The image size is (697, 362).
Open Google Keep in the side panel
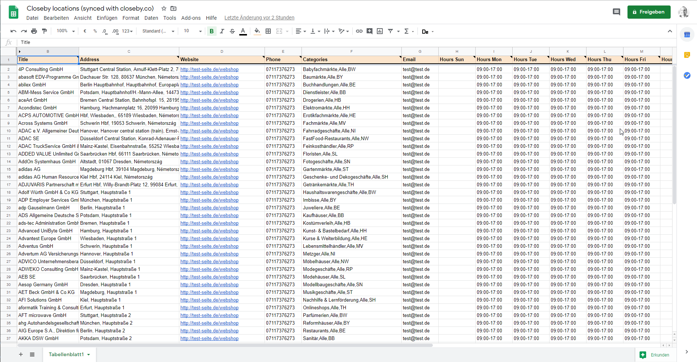[x=687, y=55]
